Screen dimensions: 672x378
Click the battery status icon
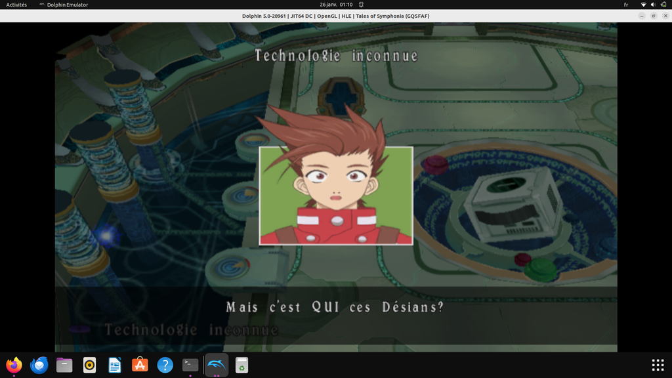pos(663,5)
